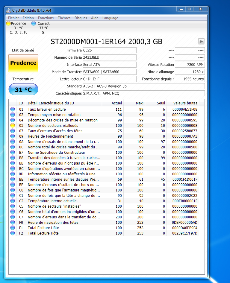Open the Edition menu
The width and height of the screenshot is (230, 283).
[28, 18]
